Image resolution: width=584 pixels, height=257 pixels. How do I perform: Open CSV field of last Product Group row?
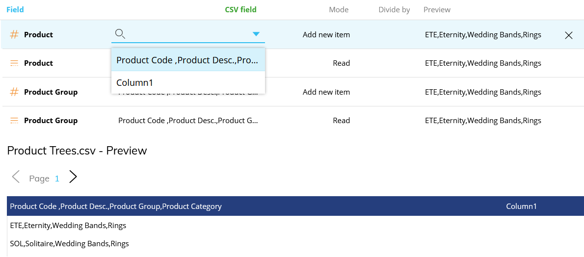tap(188, 121)
